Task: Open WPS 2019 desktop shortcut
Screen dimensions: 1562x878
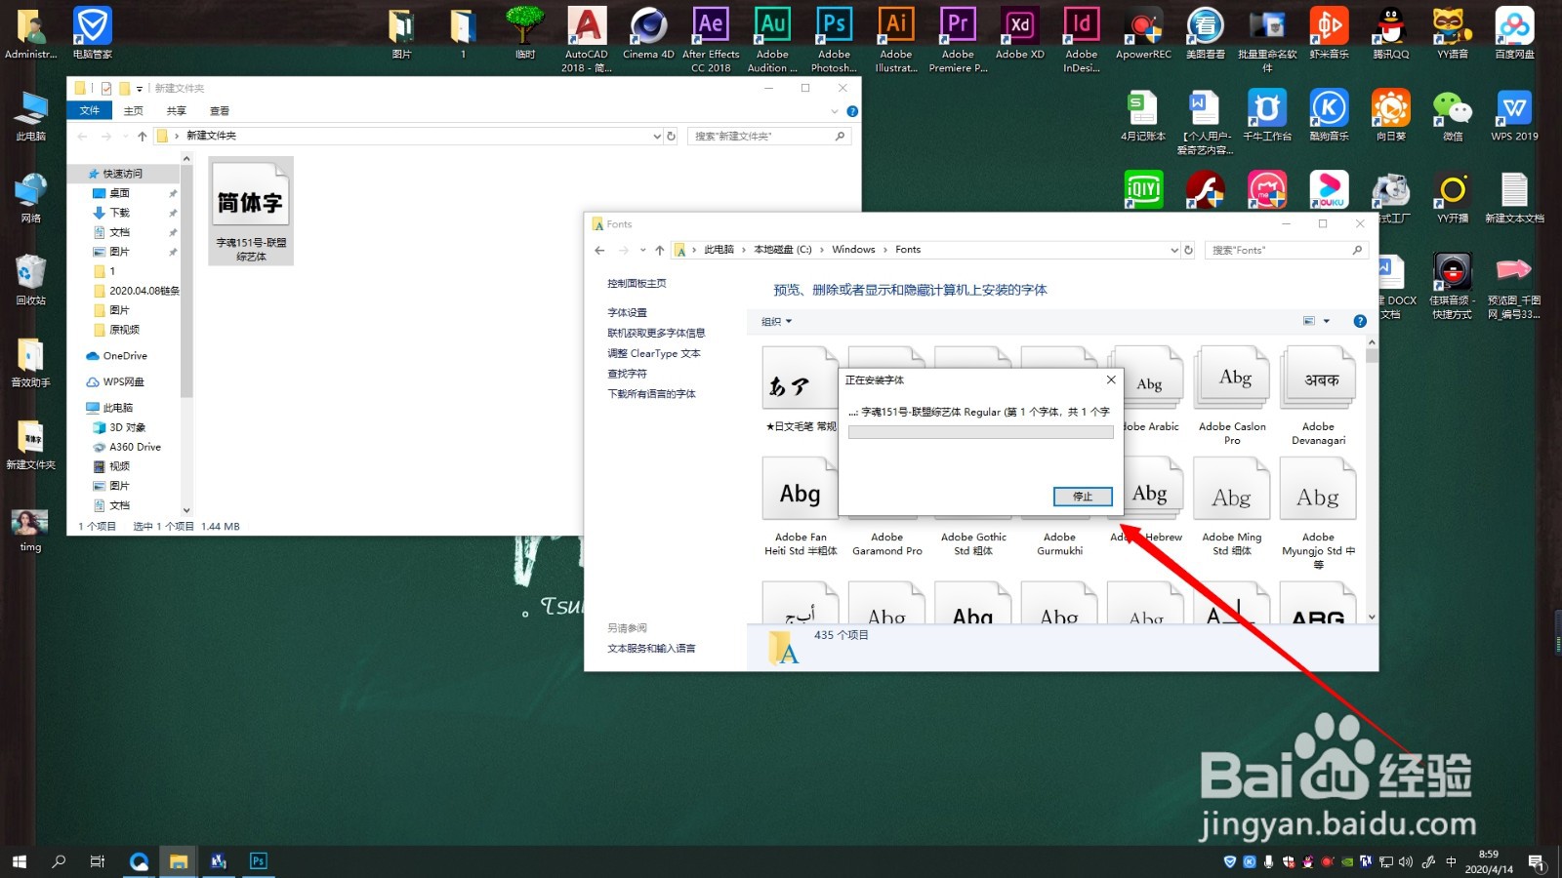Action: (x=1514, y=116)
